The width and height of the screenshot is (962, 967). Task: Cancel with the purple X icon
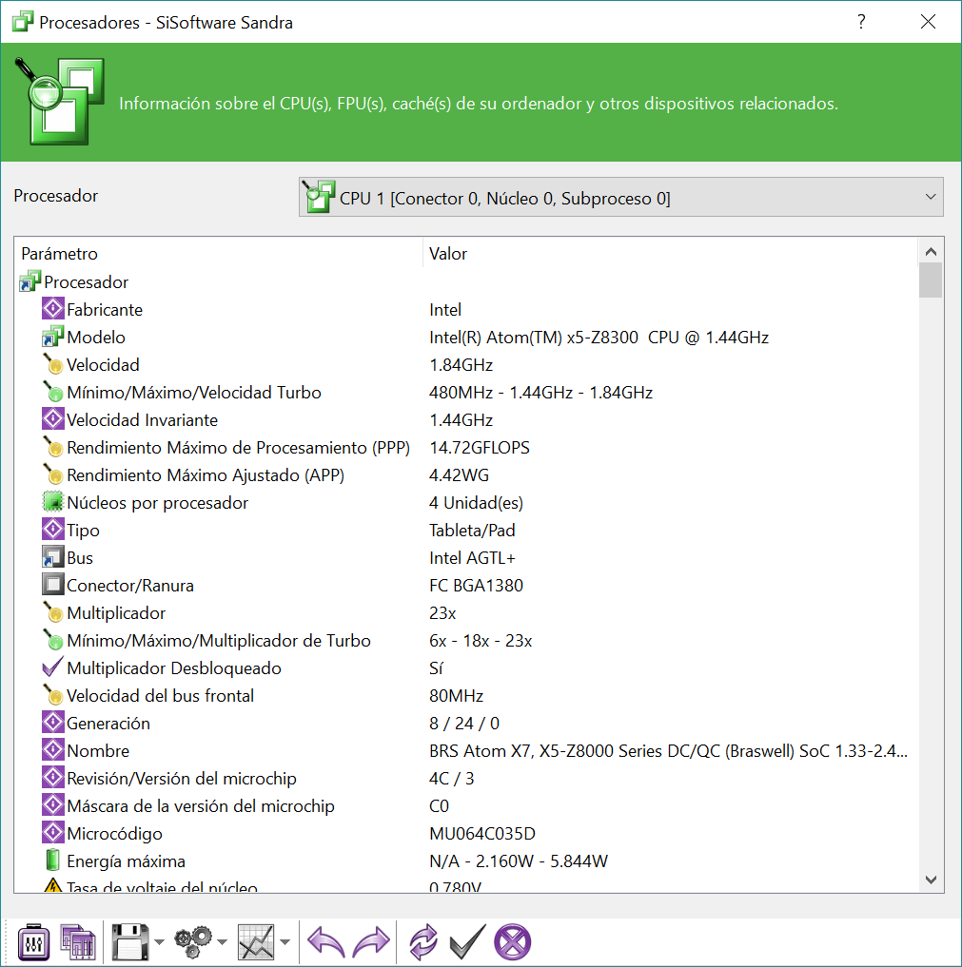coord(512,941)
